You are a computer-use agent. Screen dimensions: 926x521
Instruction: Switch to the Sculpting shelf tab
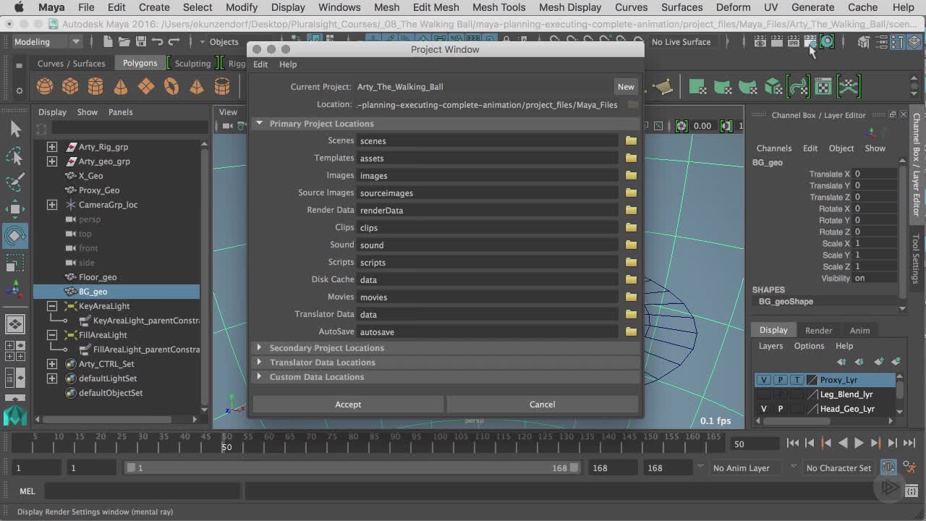pyautogui.click(x=192, y=64)
